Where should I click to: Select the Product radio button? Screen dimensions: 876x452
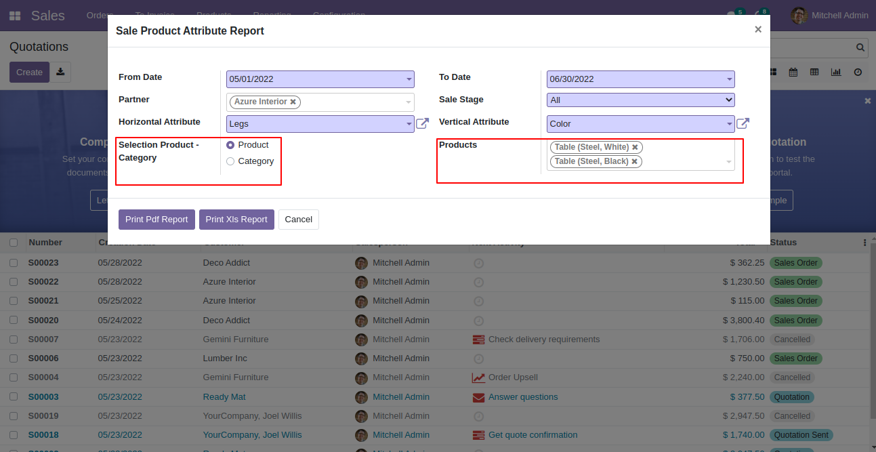coord(230,145)
